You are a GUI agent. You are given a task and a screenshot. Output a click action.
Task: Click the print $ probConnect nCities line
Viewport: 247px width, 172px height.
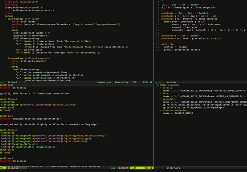click(x=182, y=50)
